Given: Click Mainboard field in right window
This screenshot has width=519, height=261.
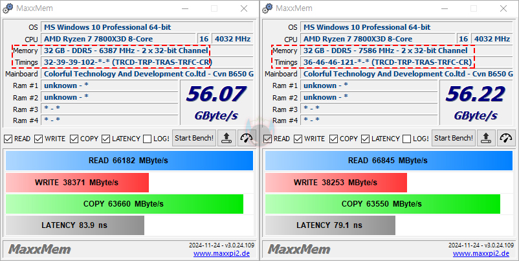Looking at the screenshot, I should click(x=406, y=74).
